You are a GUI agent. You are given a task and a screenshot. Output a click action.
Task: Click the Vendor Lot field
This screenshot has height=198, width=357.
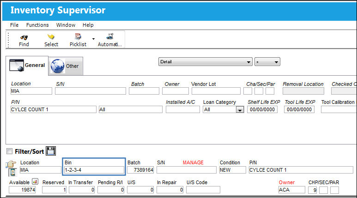pos(216,91)
